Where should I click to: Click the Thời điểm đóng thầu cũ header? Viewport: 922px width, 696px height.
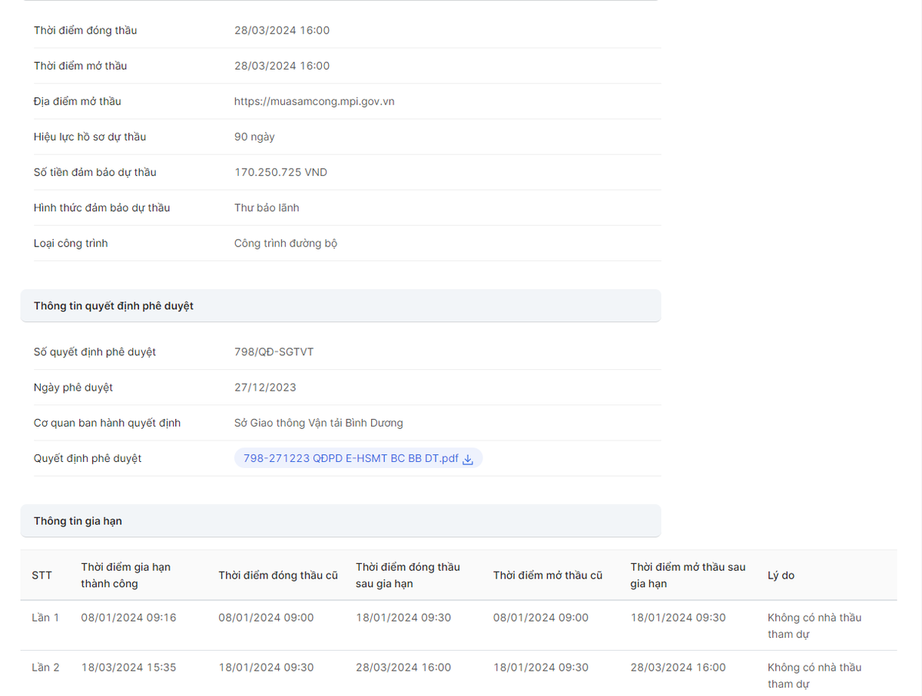click(277, 576)
